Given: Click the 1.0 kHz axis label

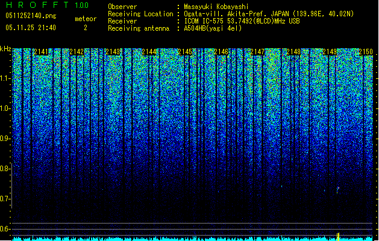Looking at the screenshot, I should 5,108.
